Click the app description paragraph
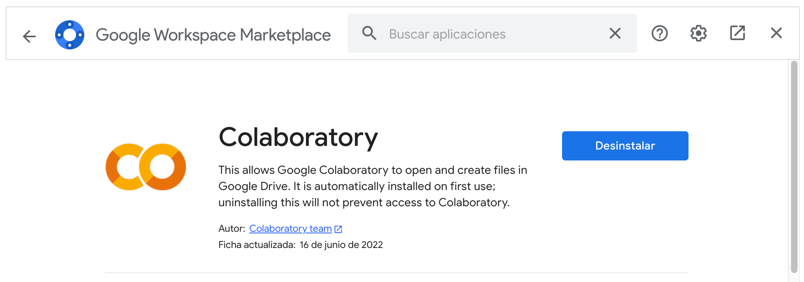This screenshot has height=282, width=804. click(x=373, y=186)
